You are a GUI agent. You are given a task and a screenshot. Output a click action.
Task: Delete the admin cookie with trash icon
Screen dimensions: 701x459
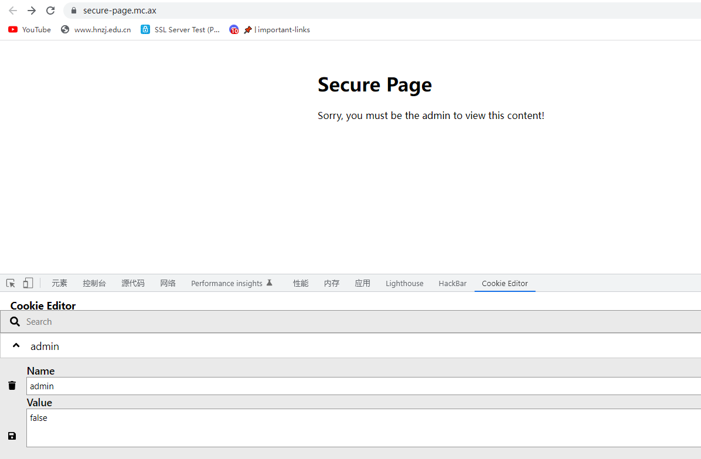[x=12, y=385]
